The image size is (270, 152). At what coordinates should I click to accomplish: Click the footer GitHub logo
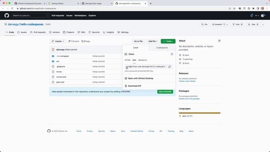pyautogui.click(x=49, y=131)
